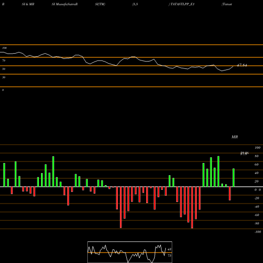
Task: Click the current RSI value 47.84
Action: click(x=242, y=65)
